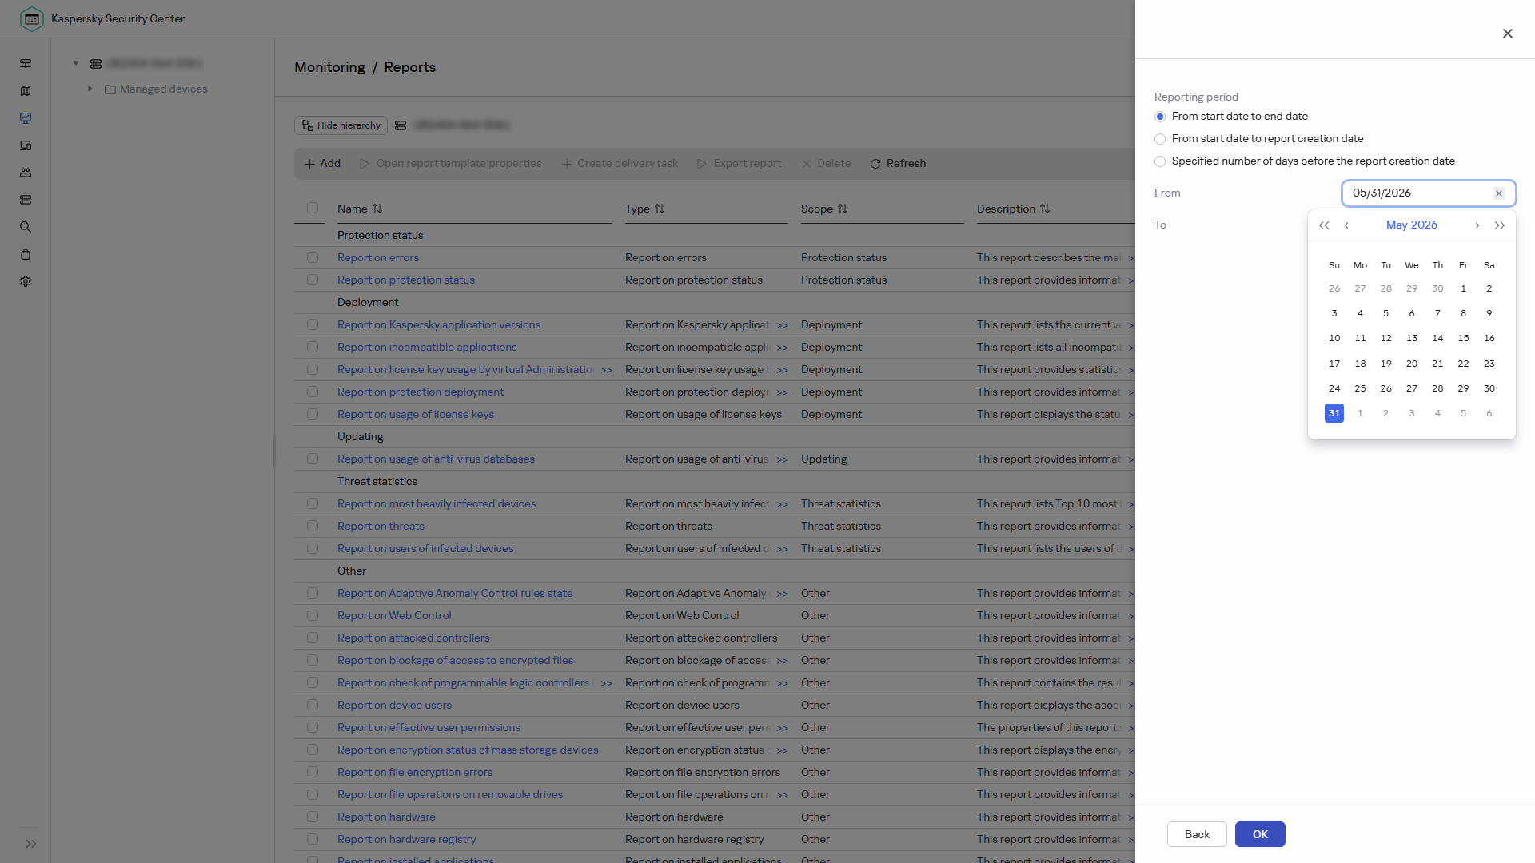Expand the Managed devices tree node

point(90,89)
